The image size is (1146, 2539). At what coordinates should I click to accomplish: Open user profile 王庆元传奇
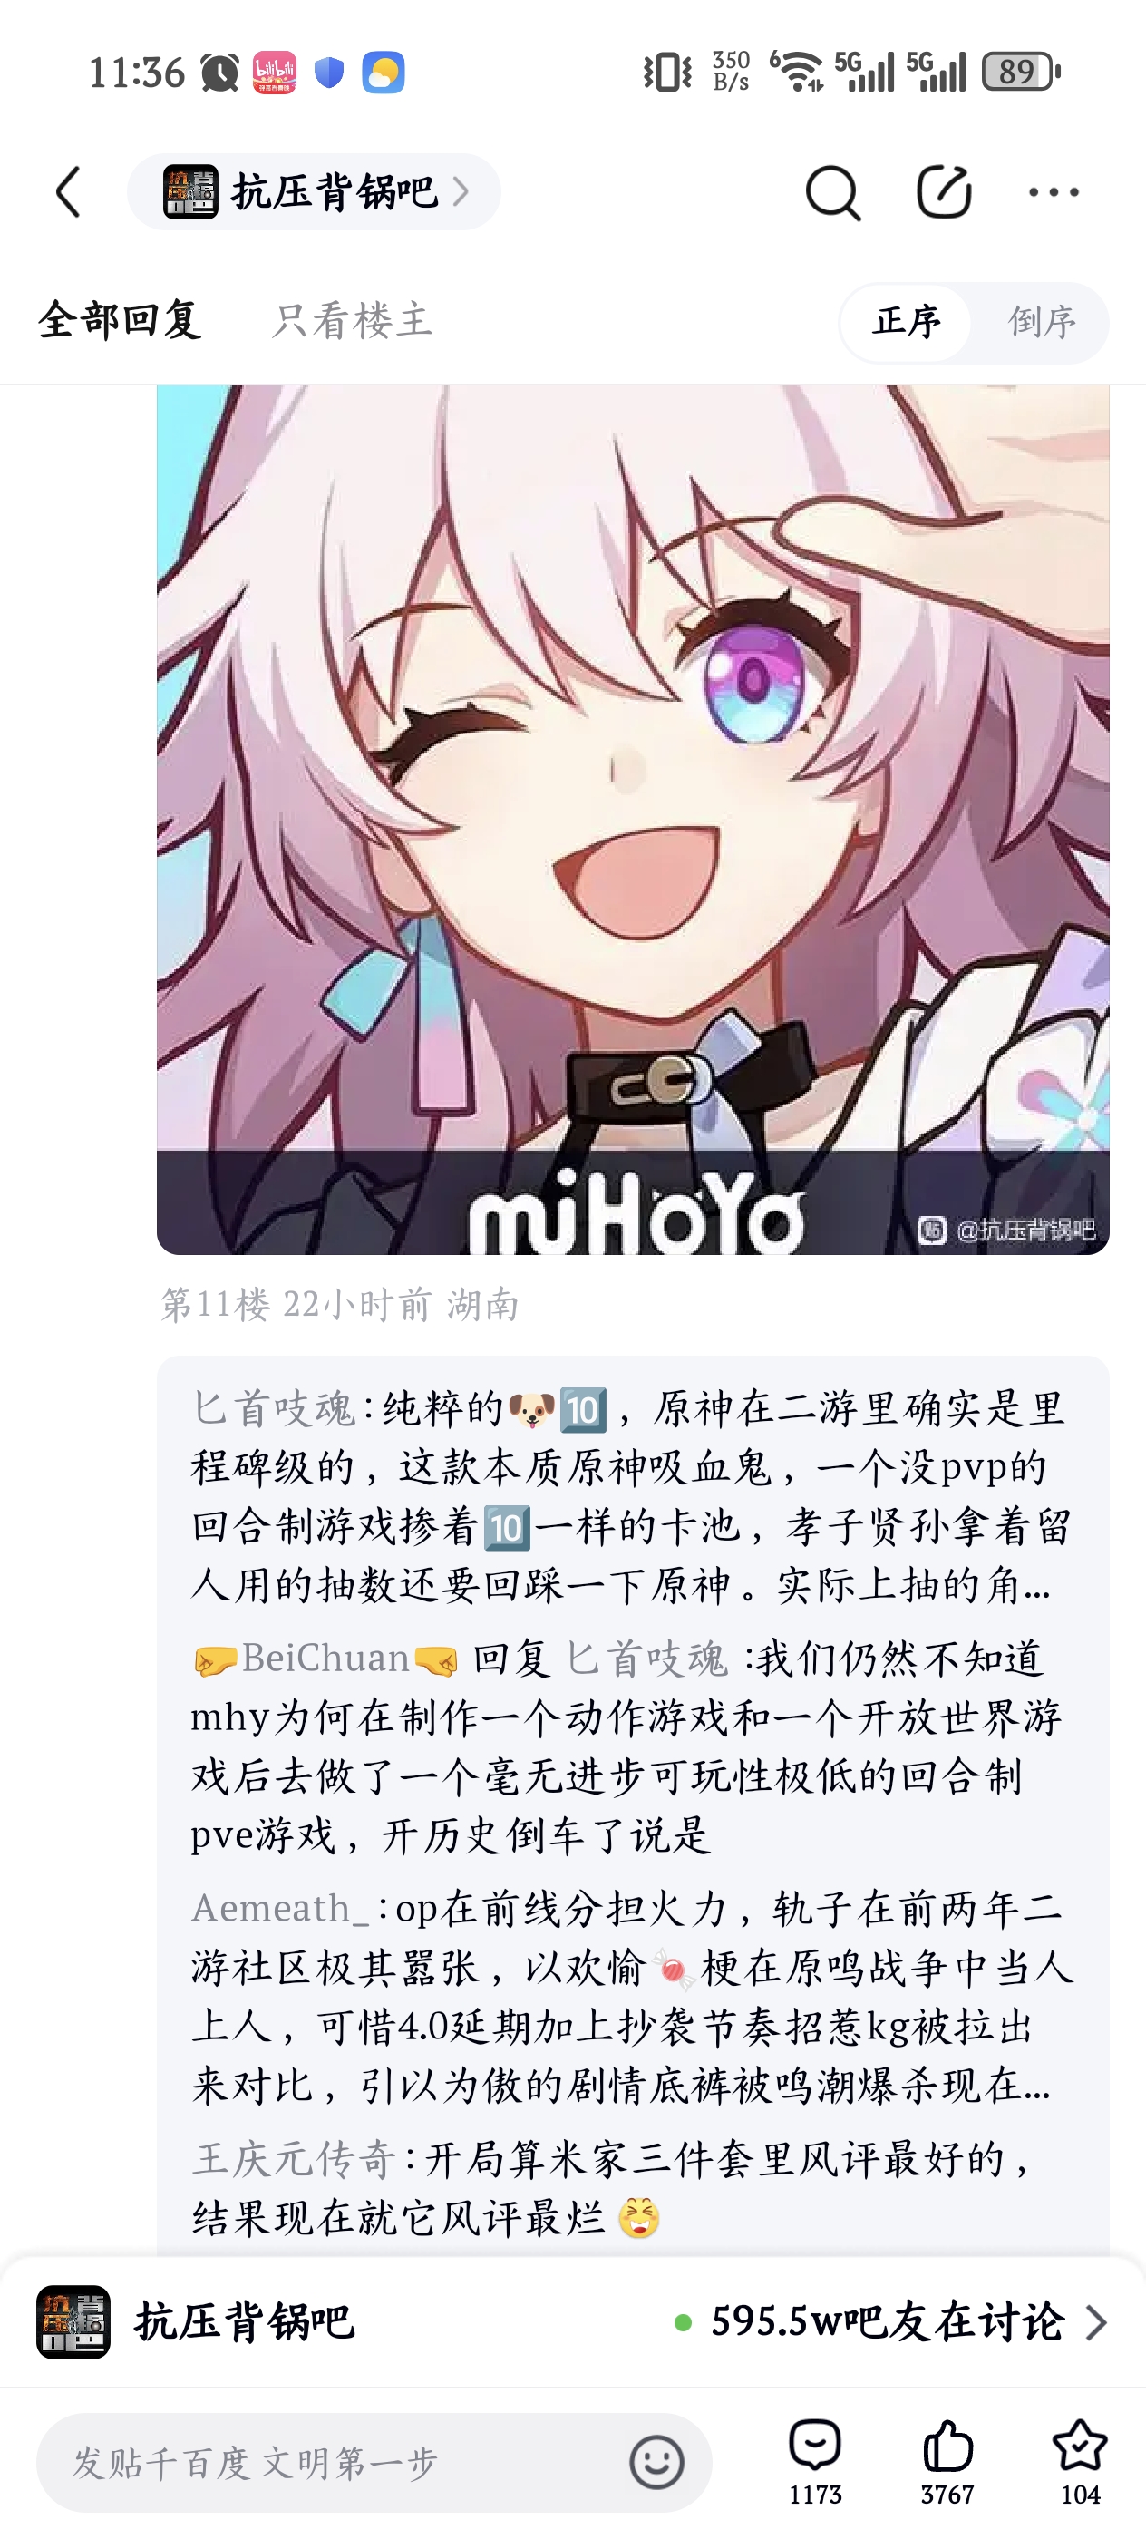pyautogui.click(x=293, y=2158)
